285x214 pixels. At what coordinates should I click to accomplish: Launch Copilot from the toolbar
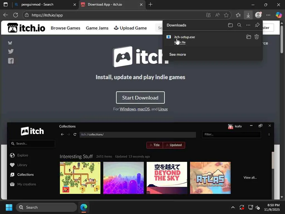tap(278, 15)
